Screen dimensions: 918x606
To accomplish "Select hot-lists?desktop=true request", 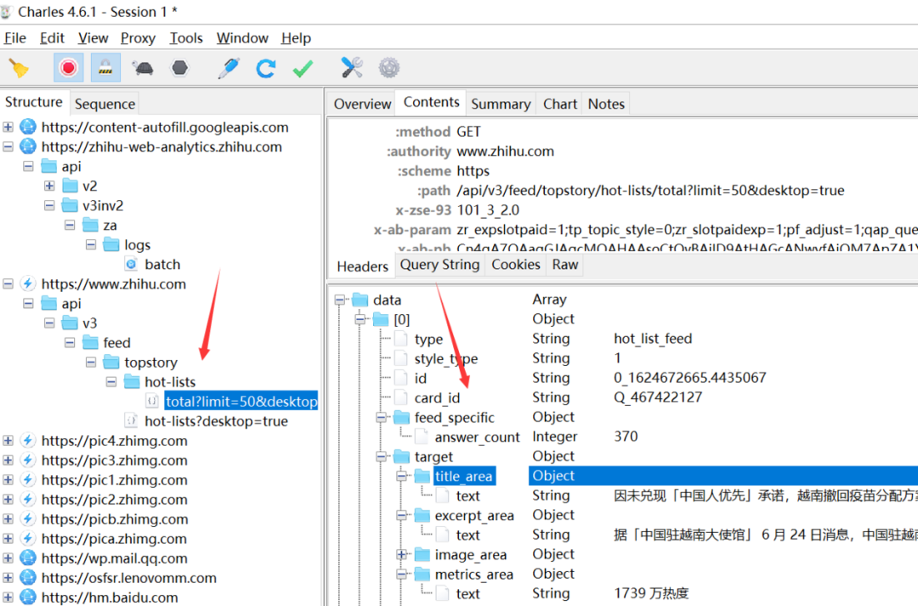I will pyautogui.click(x=216, y=421).
